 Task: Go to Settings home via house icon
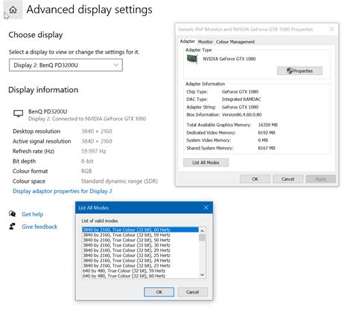(x=13, y=10)
